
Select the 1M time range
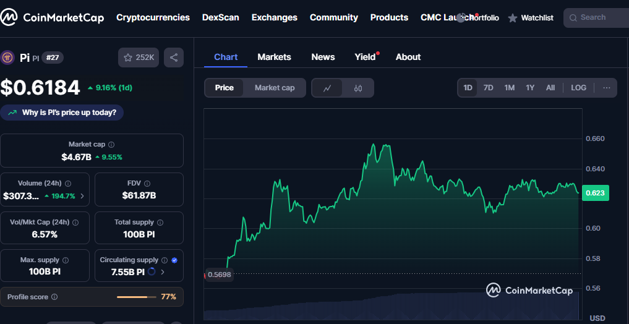coord(510,87)
